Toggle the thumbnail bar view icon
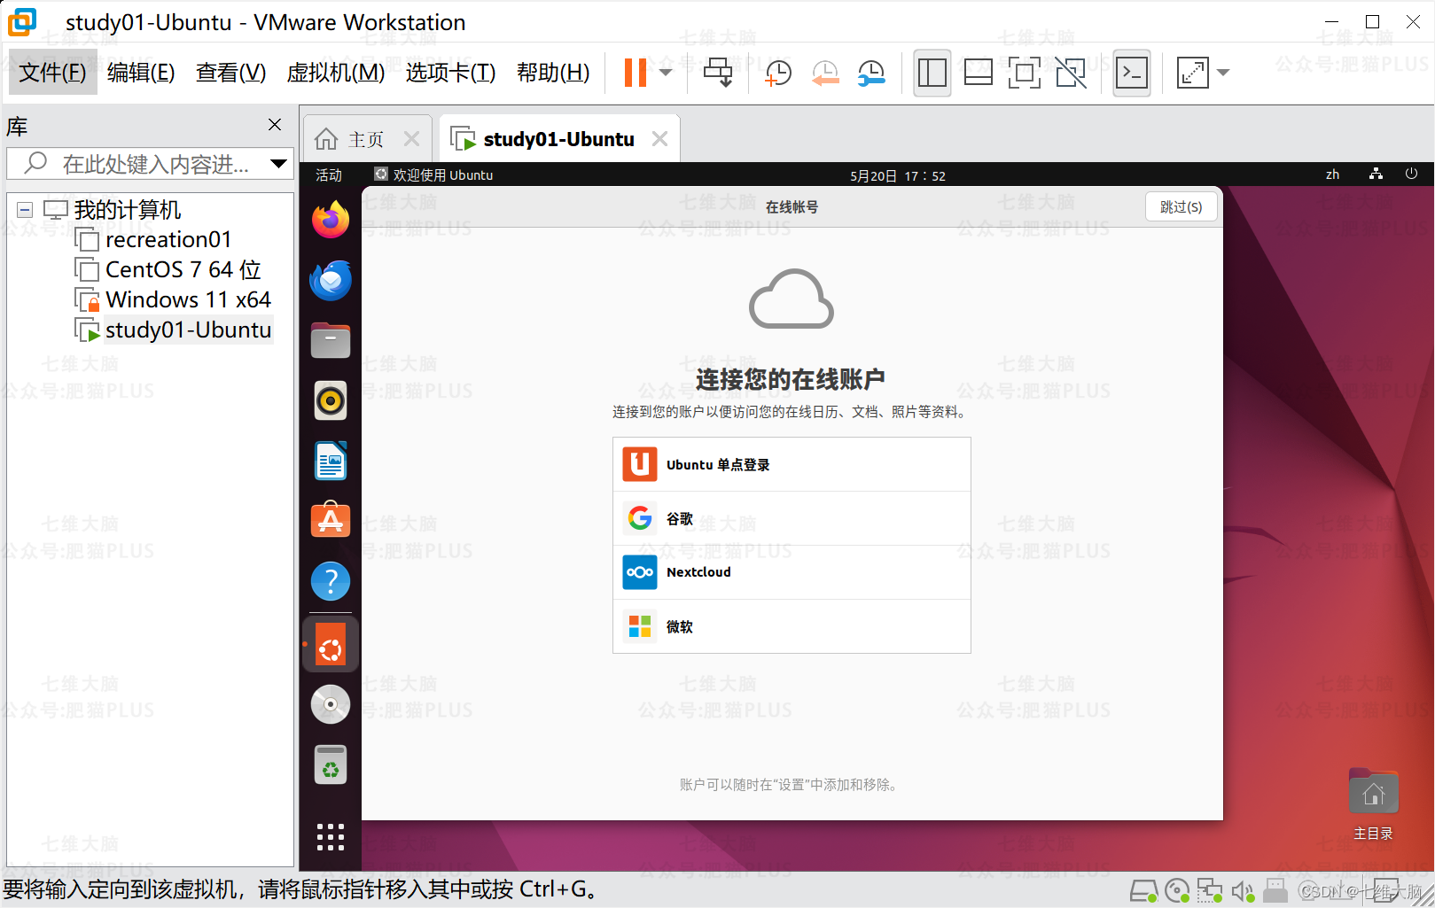Screen dimensions: 1435x908 tap(979, 73)
